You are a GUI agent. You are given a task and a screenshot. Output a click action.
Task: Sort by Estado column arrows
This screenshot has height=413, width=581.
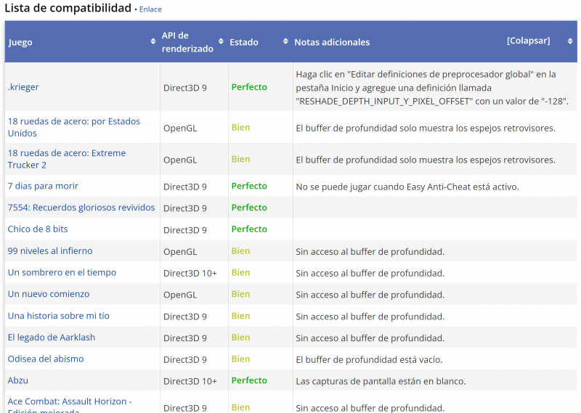click(x=285, y=42)
